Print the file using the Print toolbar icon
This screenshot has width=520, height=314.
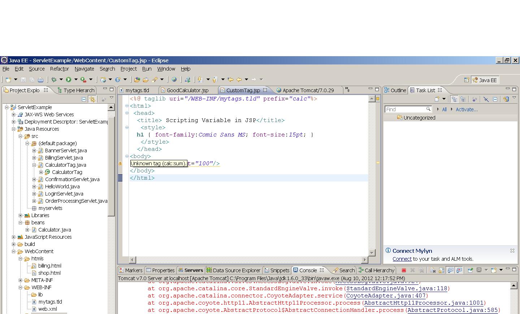[x=40, y=79]
